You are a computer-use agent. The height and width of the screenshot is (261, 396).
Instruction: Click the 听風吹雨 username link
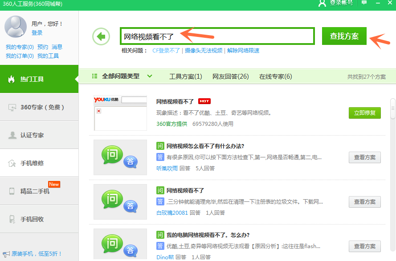(167, 168)
